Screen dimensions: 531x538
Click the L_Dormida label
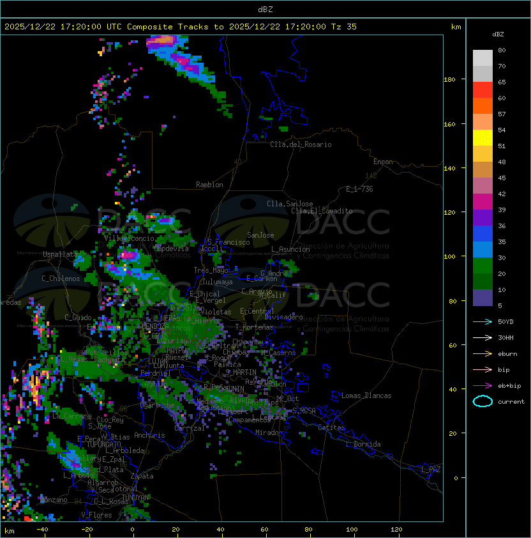click(x=363, y=444)
